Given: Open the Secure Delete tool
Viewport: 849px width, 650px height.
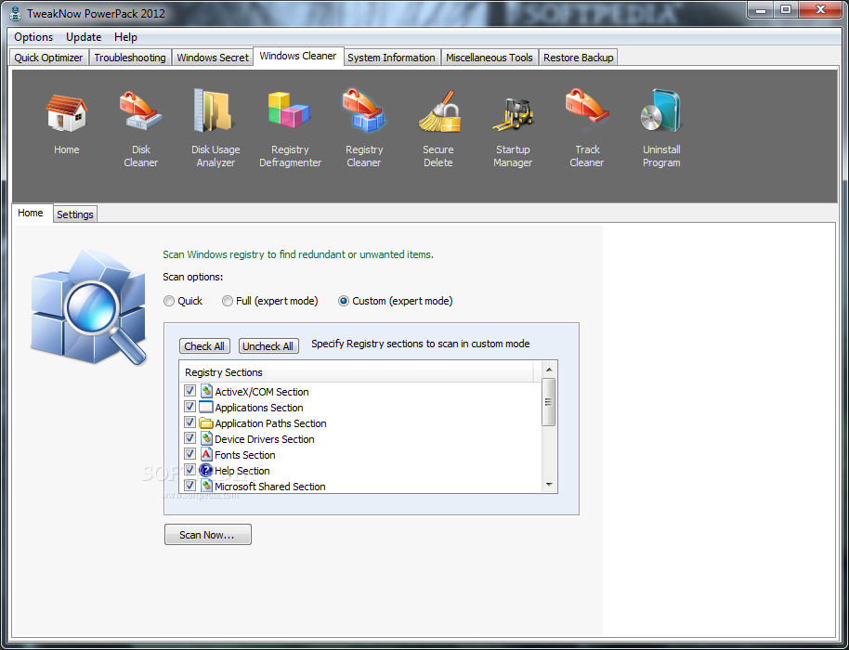Looking at the screenshot, I should (438, 112).
